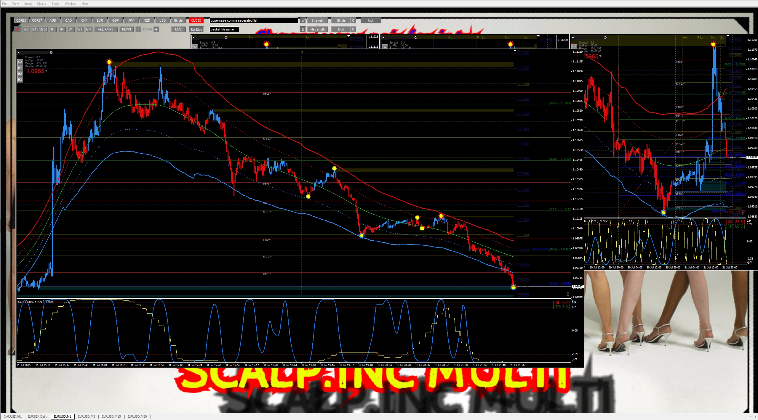Select the JPY currency button
The image size is (758, 420).
click(x=131, y=20)
